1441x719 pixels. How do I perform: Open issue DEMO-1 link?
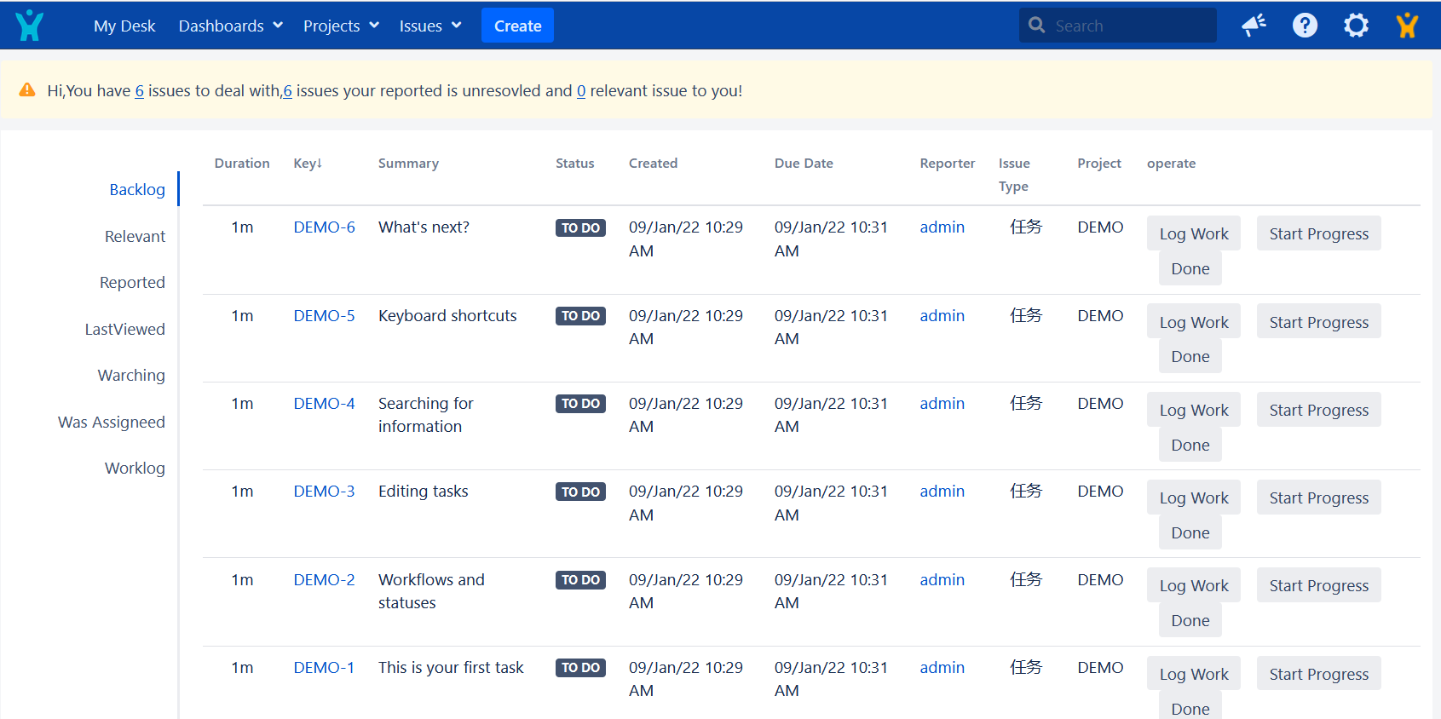click(324, 667)
